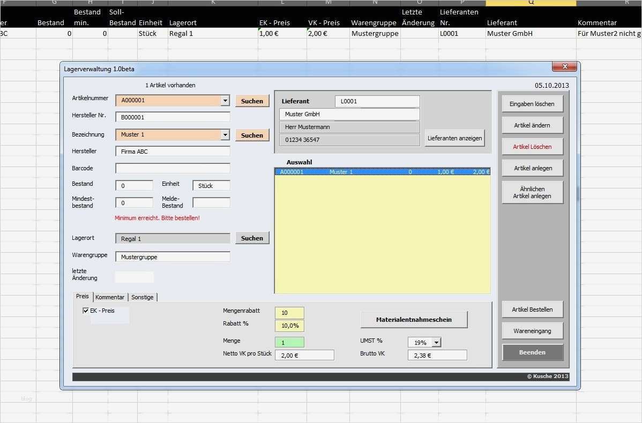Screen dimensions: 642x423
Task: Expand the UMST % dropdown
Action: pyautogui.click(x=436, y=343)
